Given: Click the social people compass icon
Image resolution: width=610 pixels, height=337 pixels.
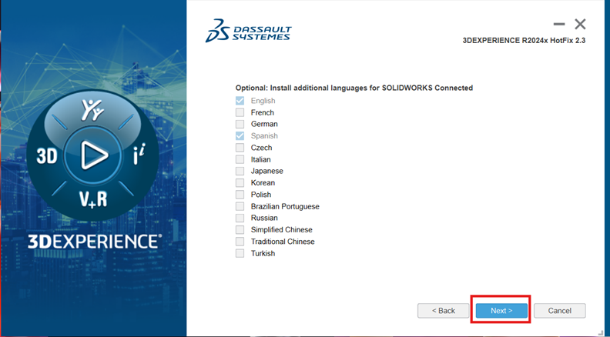Looking at the screenshot, I should pyautogui.click(x=92, y=109).
